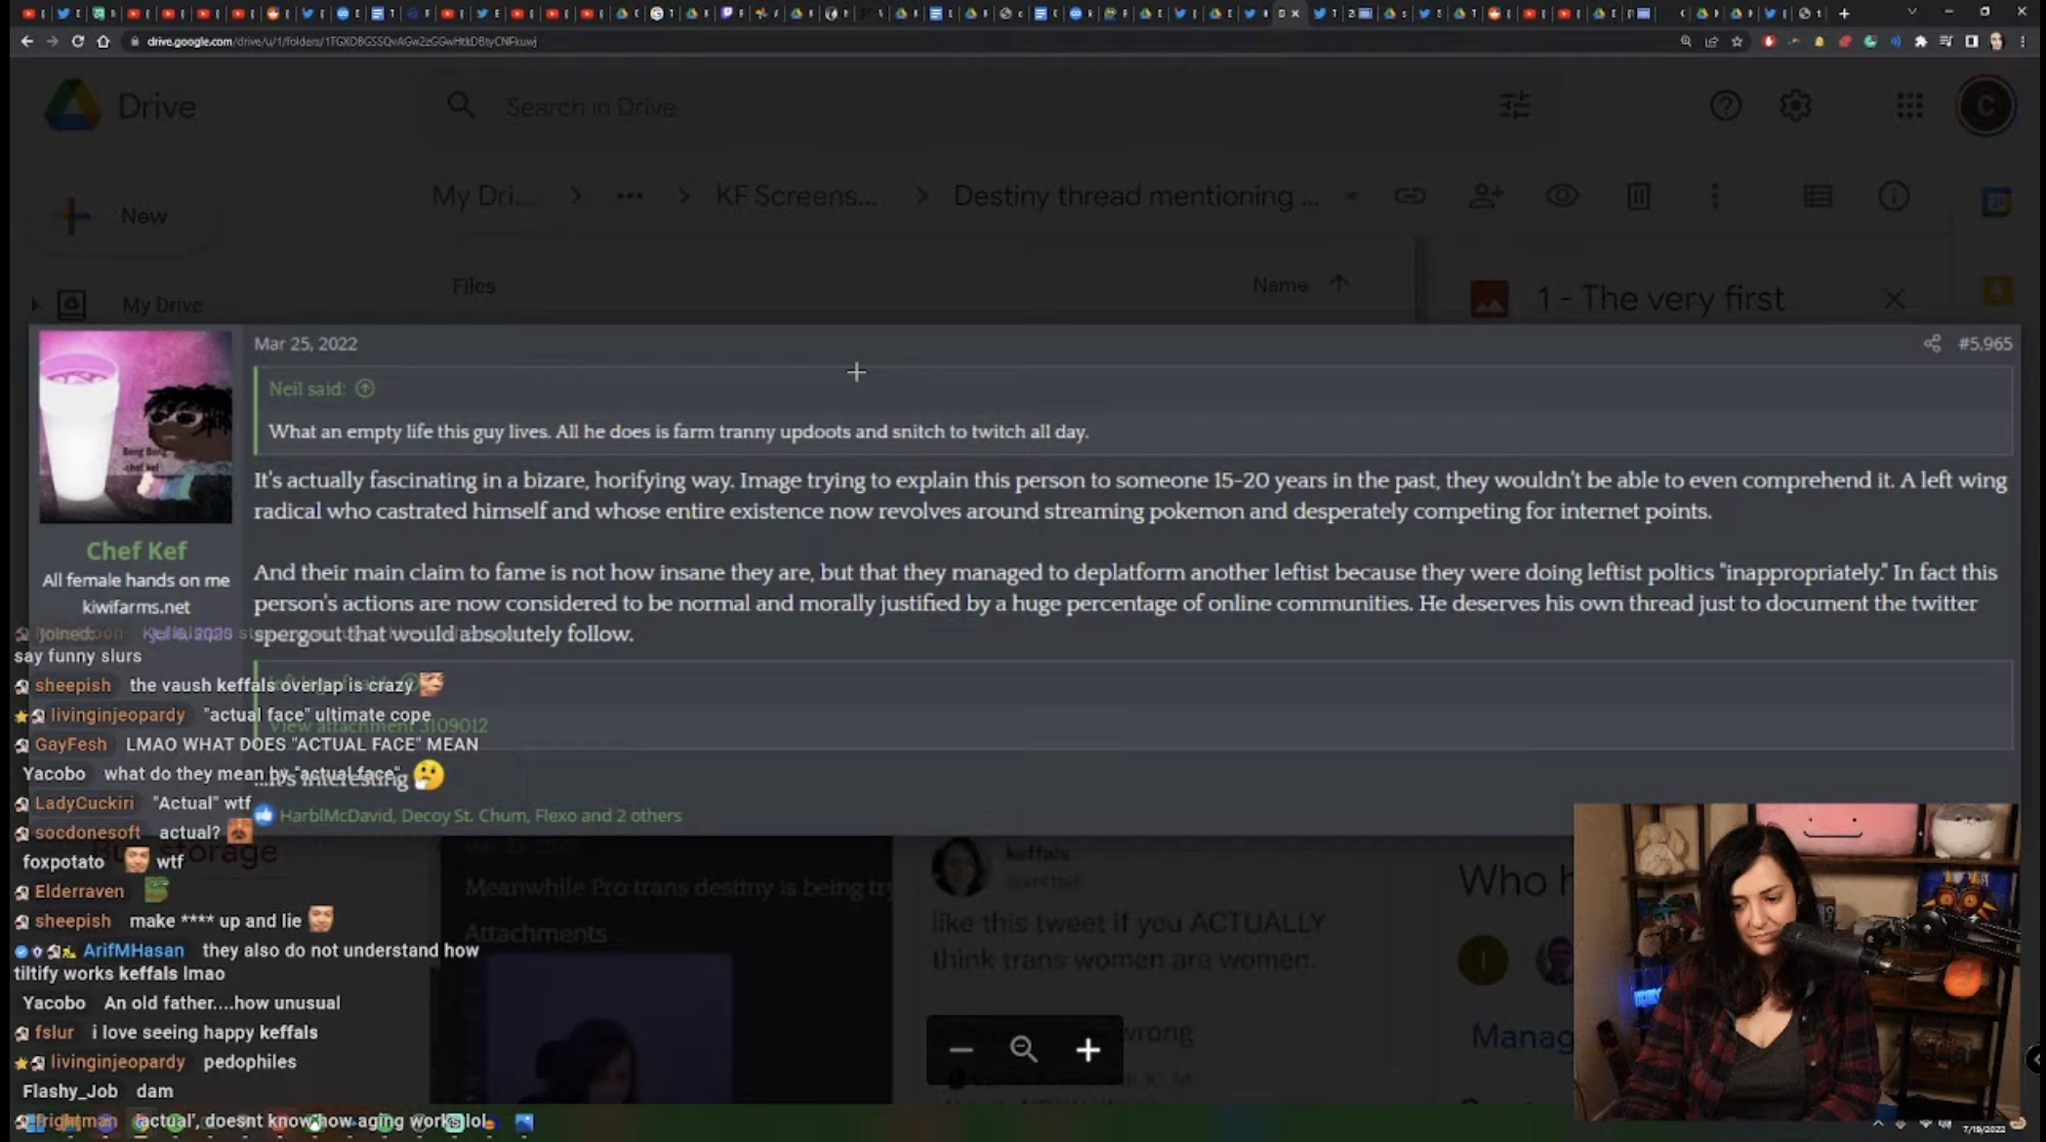Viewport: 2046px width, 1142px height.
Task: Open the Chef Kef username profile
Action: click(x=136, y=551)
